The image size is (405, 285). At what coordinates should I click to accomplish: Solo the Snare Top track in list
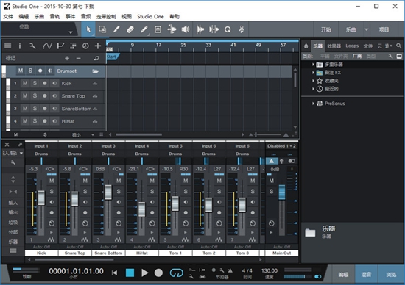coord(35,96)
